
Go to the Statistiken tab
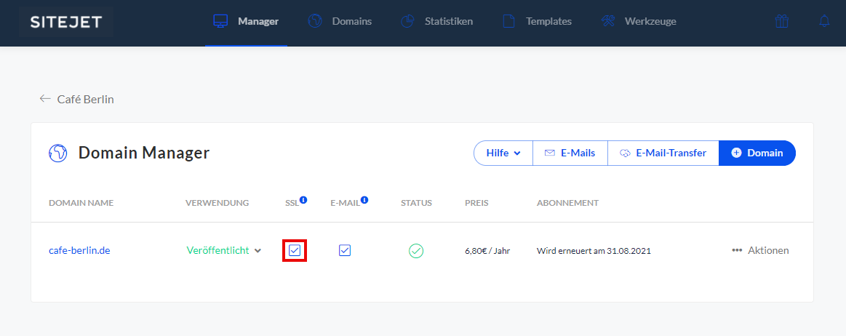point(437,22)
